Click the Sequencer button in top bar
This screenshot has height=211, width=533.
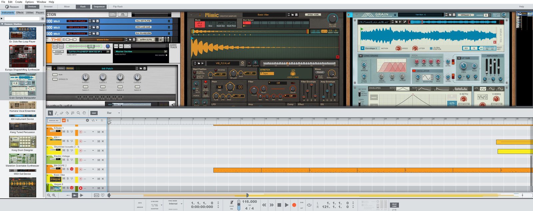(x=99, y=7)
